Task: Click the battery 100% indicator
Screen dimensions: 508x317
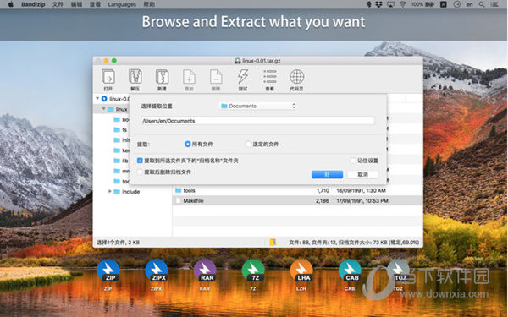Action: (x=422, y=4)
